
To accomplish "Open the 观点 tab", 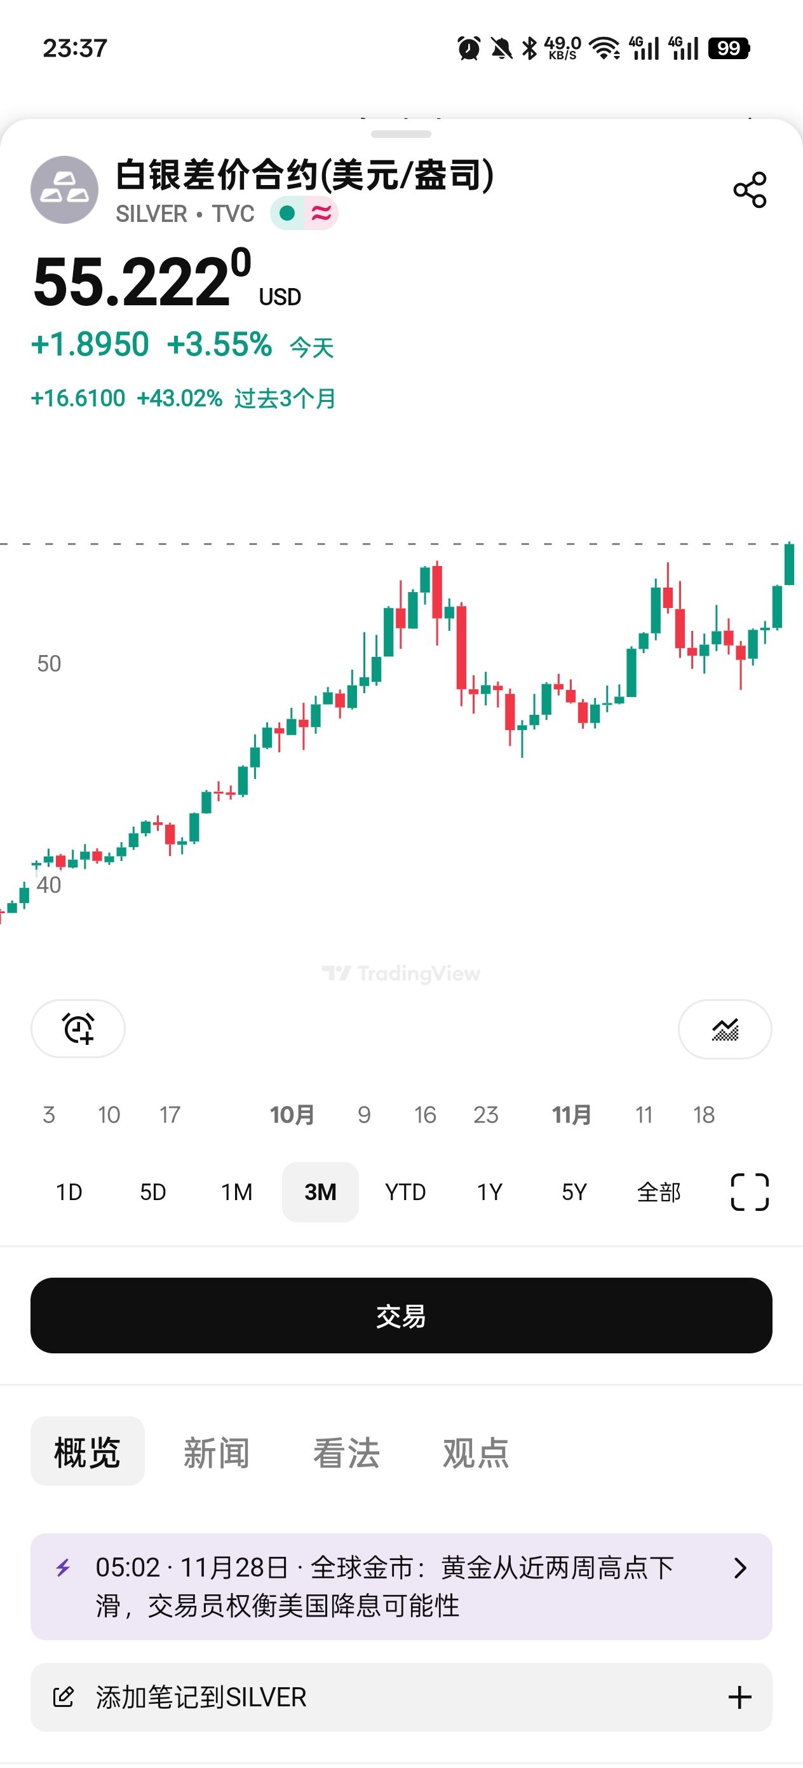I will 475,1453.
